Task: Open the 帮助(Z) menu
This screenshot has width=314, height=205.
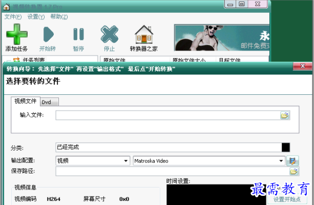Action: point(59,17)
